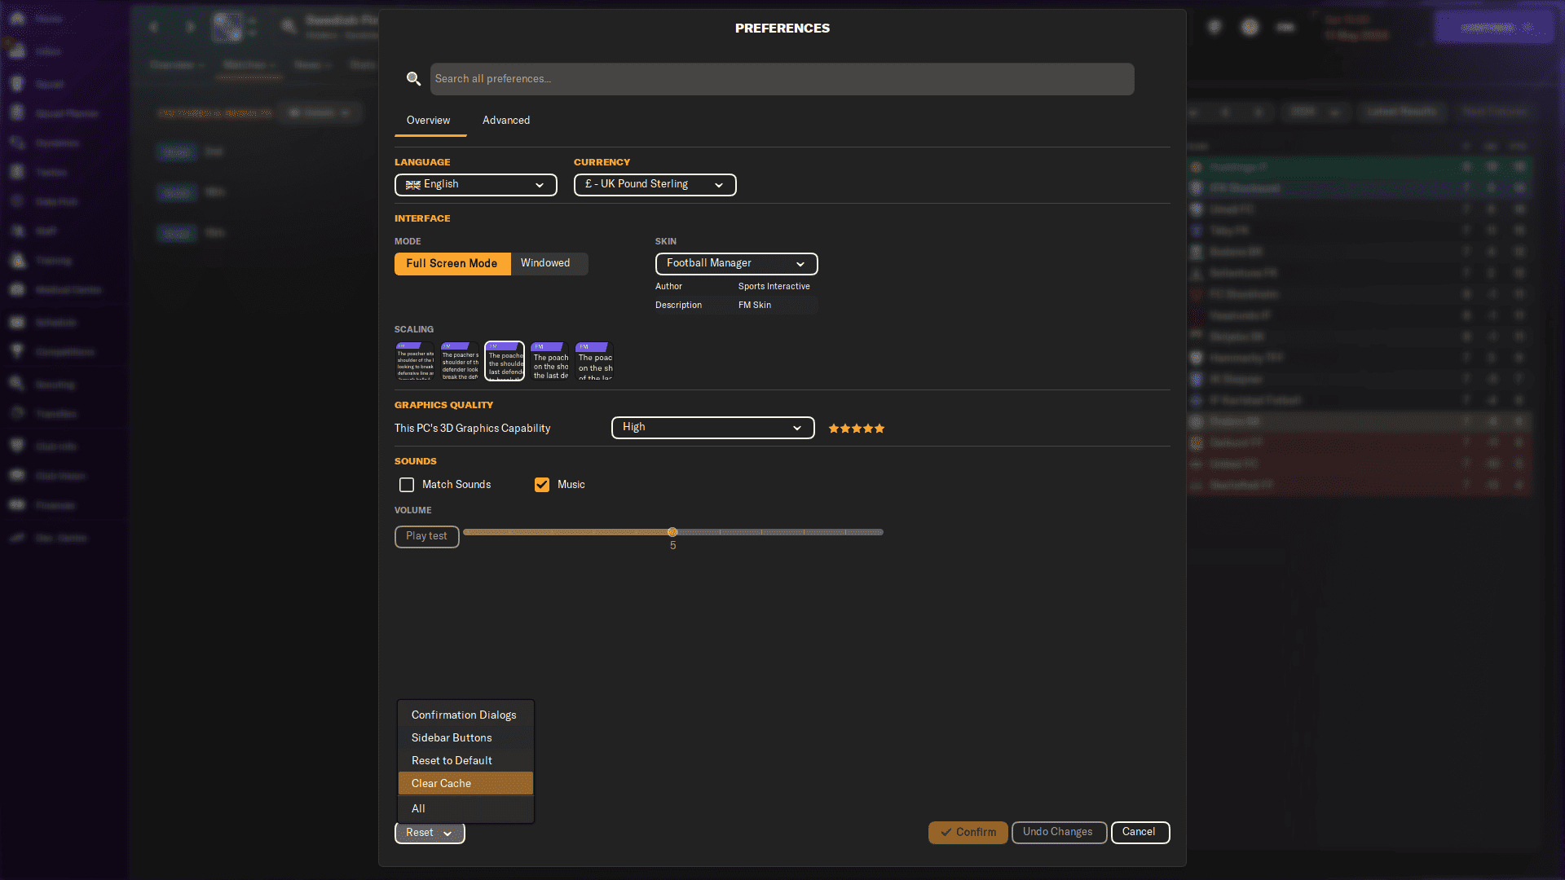
Task: Cancel the Preferences dialog
Action: point(1140,832)
